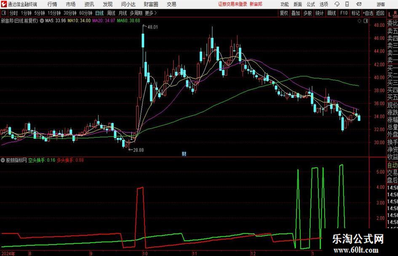Switch to the 分时 period tab

[x=13, y=13]
